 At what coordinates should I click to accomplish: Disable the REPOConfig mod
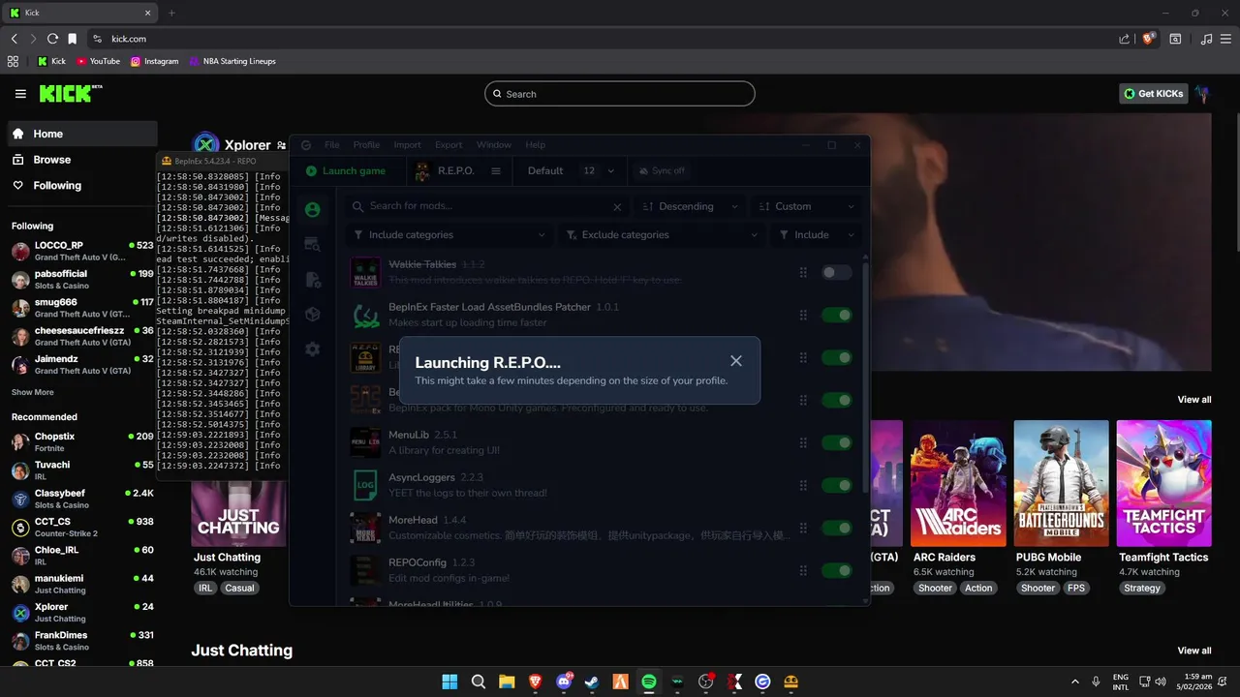point(836,569)
